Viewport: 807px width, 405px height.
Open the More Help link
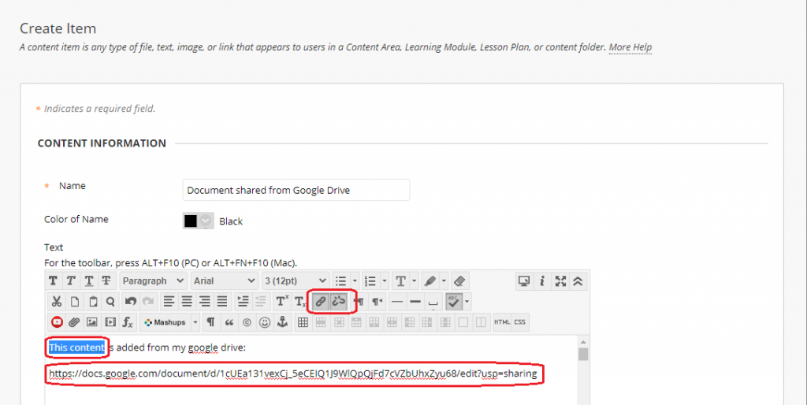click(630, 46)
